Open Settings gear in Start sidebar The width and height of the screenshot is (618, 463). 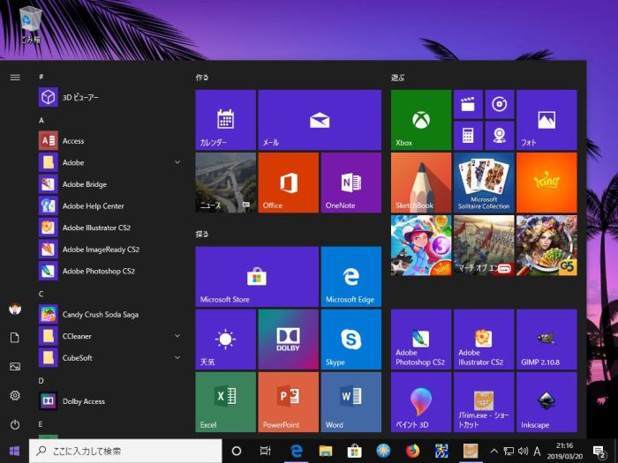pyautogui.click(x=15, y=396)
